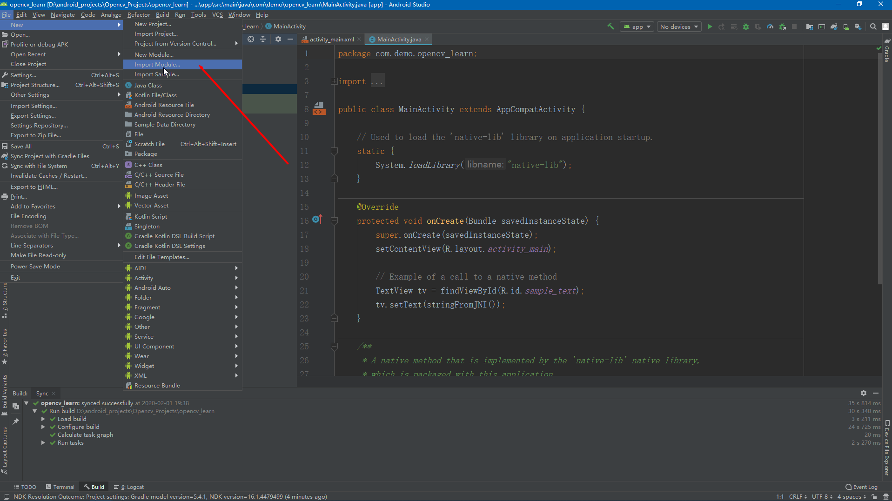Screen dimensions: 892x501
Task: Collapse the Run build node arrow
Action: [35, 411]
